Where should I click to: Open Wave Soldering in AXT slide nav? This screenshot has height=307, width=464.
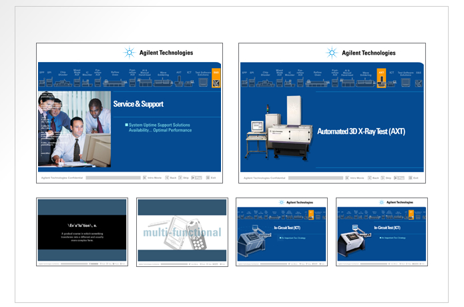click(366, 79)
